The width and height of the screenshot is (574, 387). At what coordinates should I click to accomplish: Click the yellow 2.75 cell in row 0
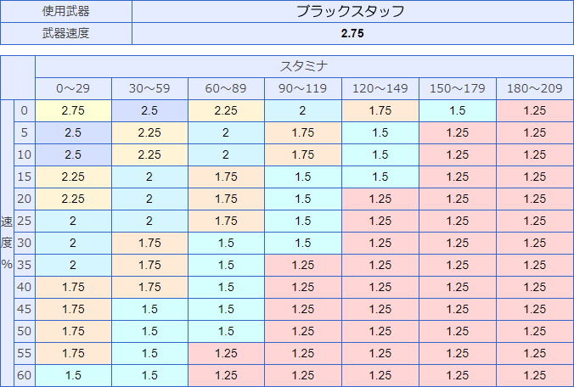click(x=73, y=110)
